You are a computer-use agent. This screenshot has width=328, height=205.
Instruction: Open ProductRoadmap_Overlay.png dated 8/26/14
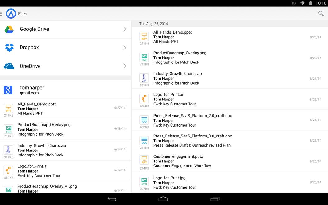point(230,58)
